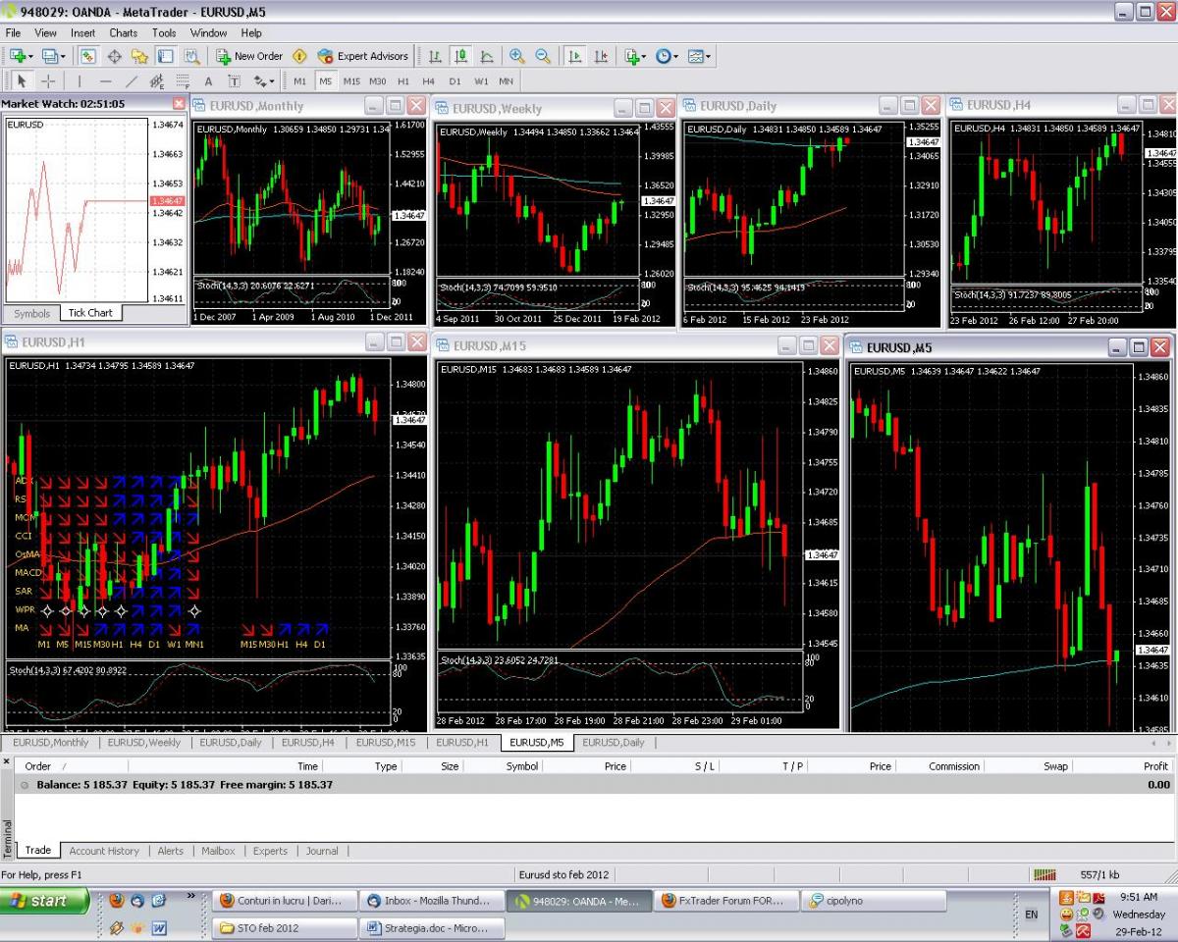The image size is (1178, 942).
Task: Toggle the Market Watch panel icon
Action: (88, 56)
